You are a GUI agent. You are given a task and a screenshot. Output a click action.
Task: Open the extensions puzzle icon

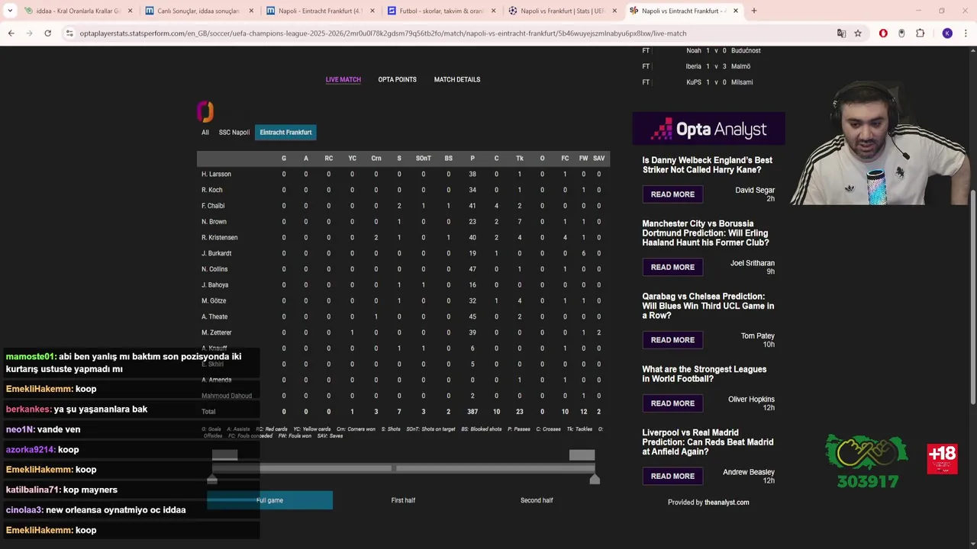[x=920, y=34]
